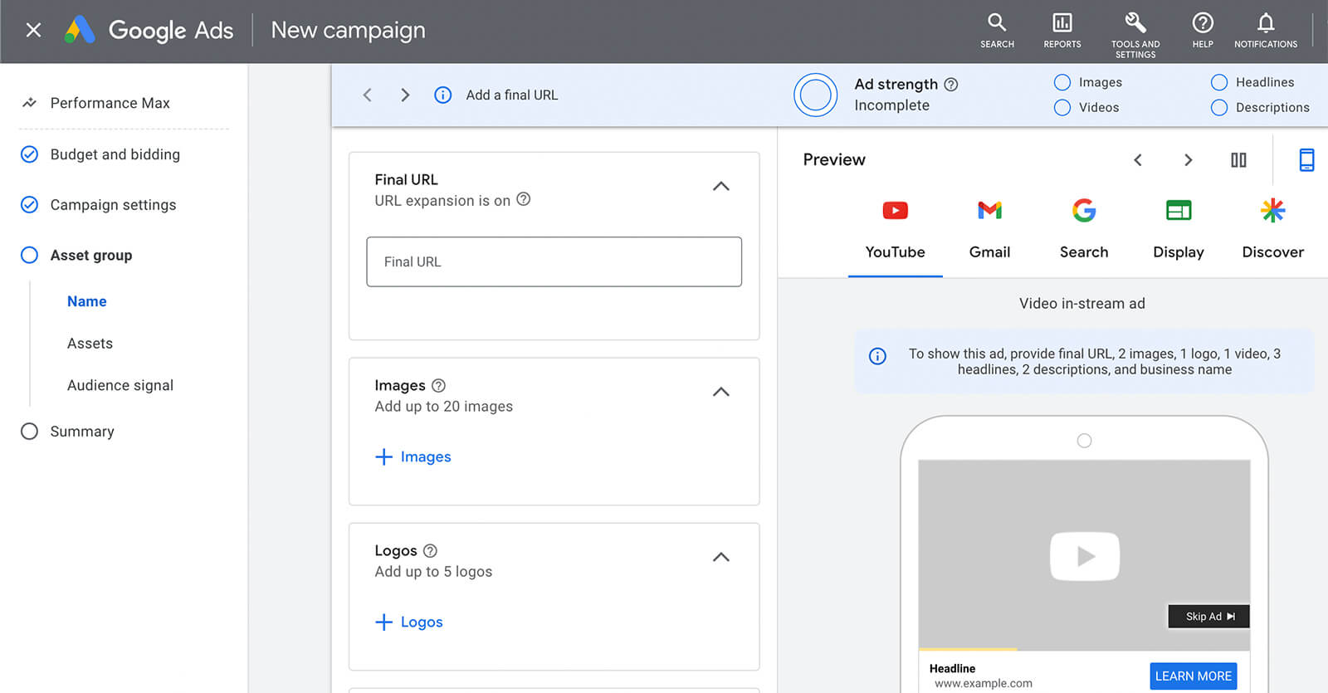Screen dimensions: 1328x693
Task: Select the Images ad strength indicator
Action: click(1087, 82)
